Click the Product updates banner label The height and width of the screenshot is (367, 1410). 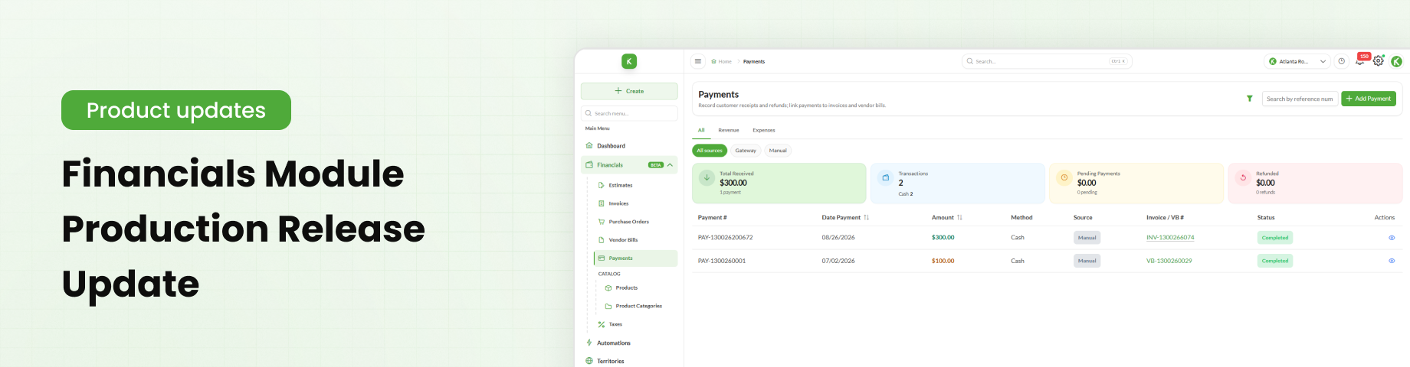click(x=176, y=110)
